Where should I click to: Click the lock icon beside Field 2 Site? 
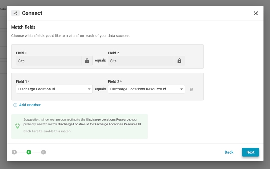179,61
